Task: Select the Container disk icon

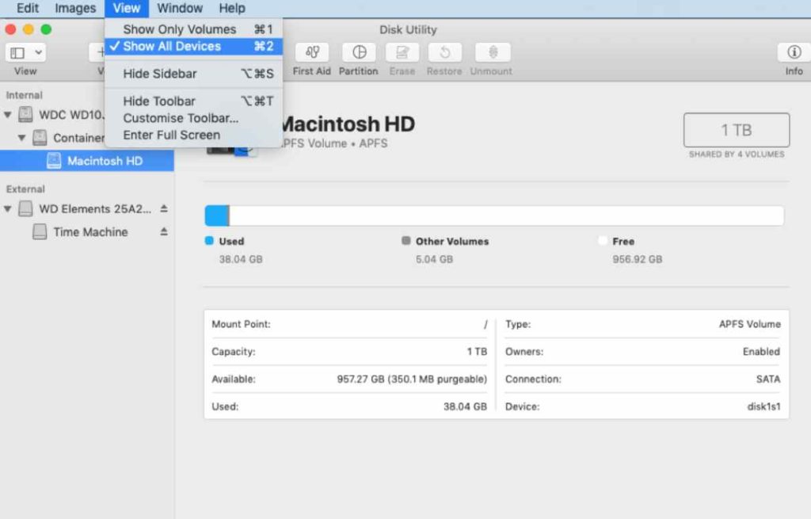Action: coord(40,138)
